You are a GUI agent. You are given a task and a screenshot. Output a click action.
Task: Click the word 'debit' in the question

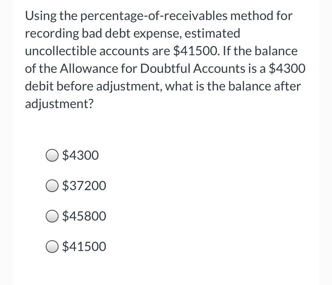tap(39, 86)
